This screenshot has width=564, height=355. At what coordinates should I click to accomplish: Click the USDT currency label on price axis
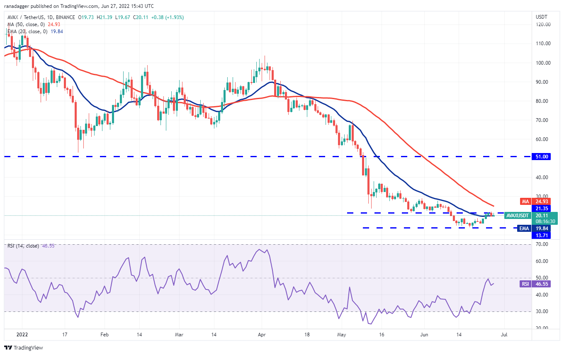(x=542, y=17)
